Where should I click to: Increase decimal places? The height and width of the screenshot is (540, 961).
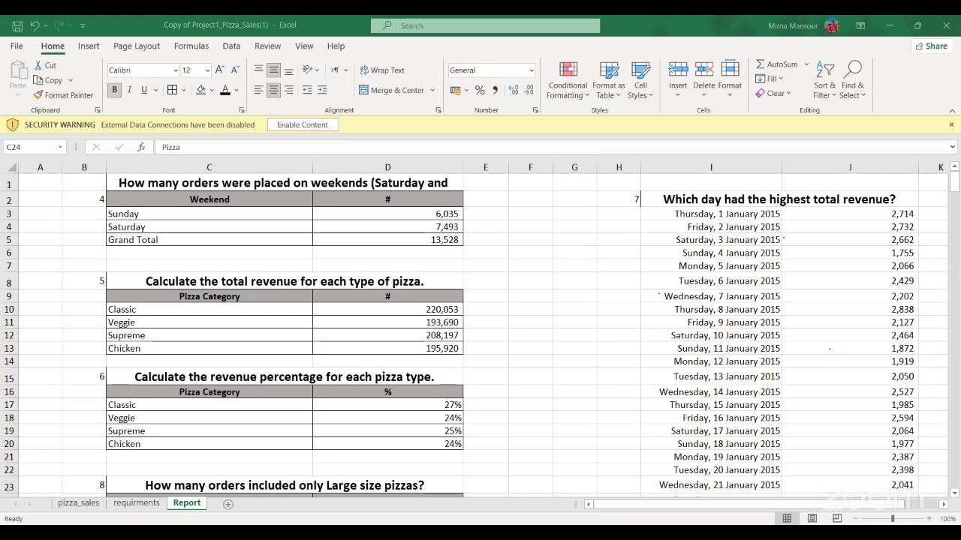click(513, 90)
